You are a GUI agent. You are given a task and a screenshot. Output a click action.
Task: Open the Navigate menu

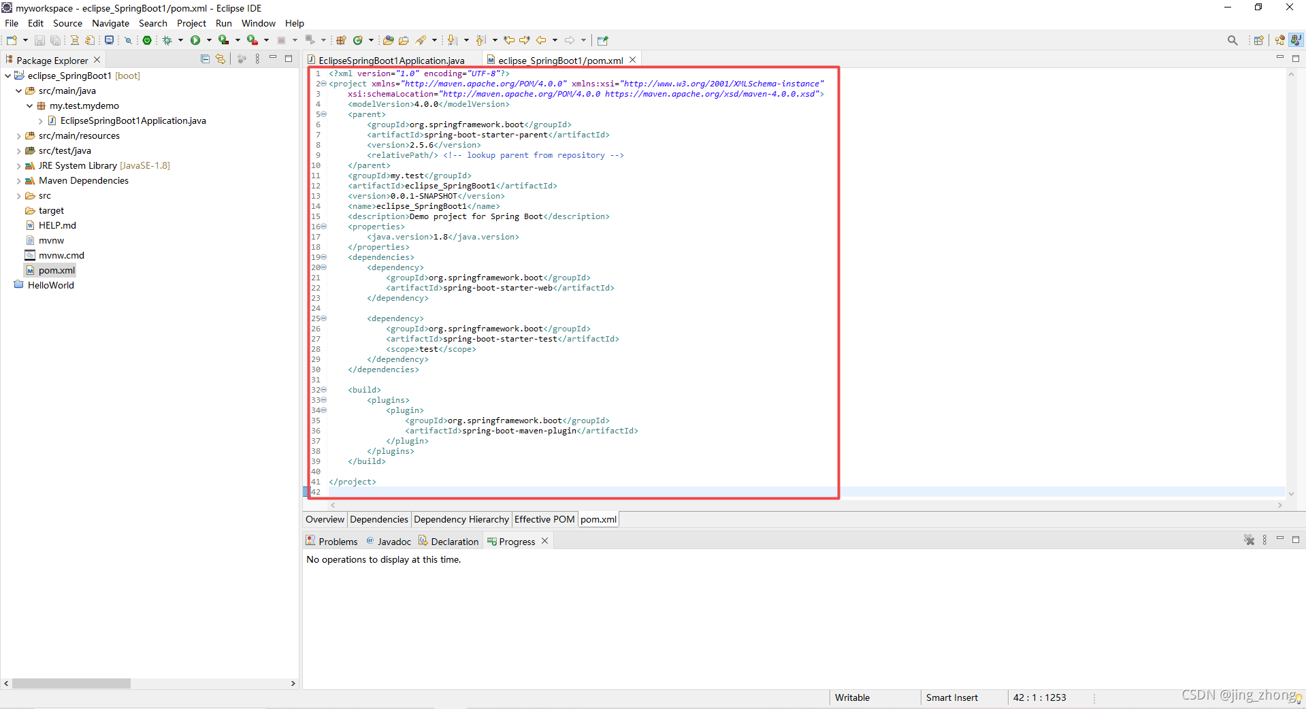(110, 23)
